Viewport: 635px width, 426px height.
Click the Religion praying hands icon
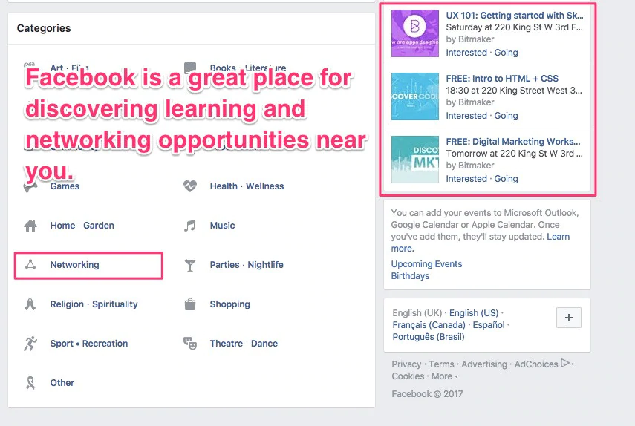coord(30,304)
